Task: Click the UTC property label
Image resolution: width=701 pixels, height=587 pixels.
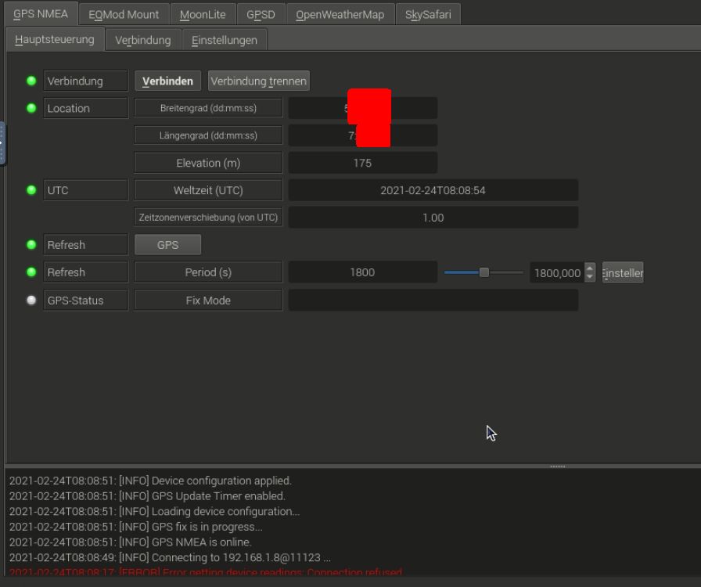Action: (x=86, y=190)
